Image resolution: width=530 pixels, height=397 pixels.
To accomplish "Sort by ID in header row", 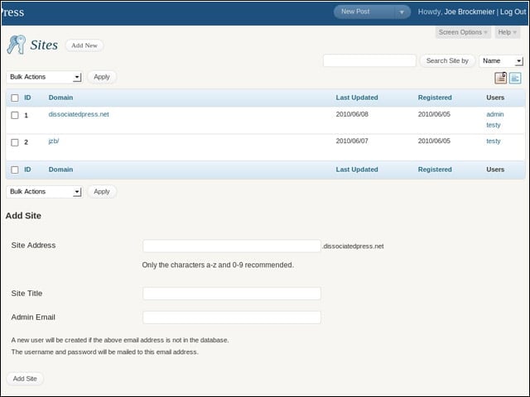I will click(x=27, y=98).
